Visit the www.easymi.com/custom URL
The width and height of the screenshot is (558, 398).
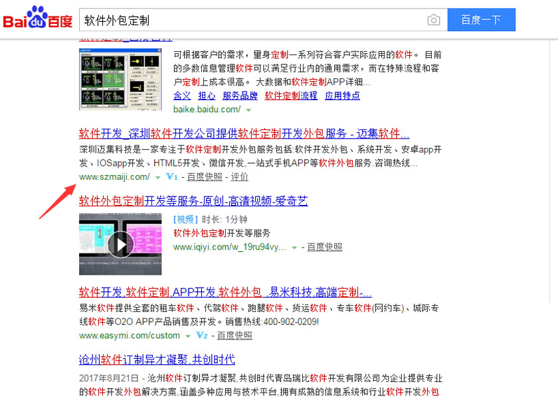tap(130, 336)
